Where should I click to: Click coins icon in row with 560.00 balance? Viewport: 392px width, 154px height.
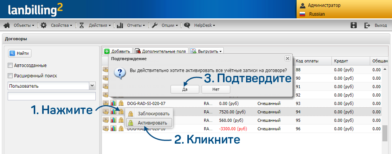(x=106, y=120)
